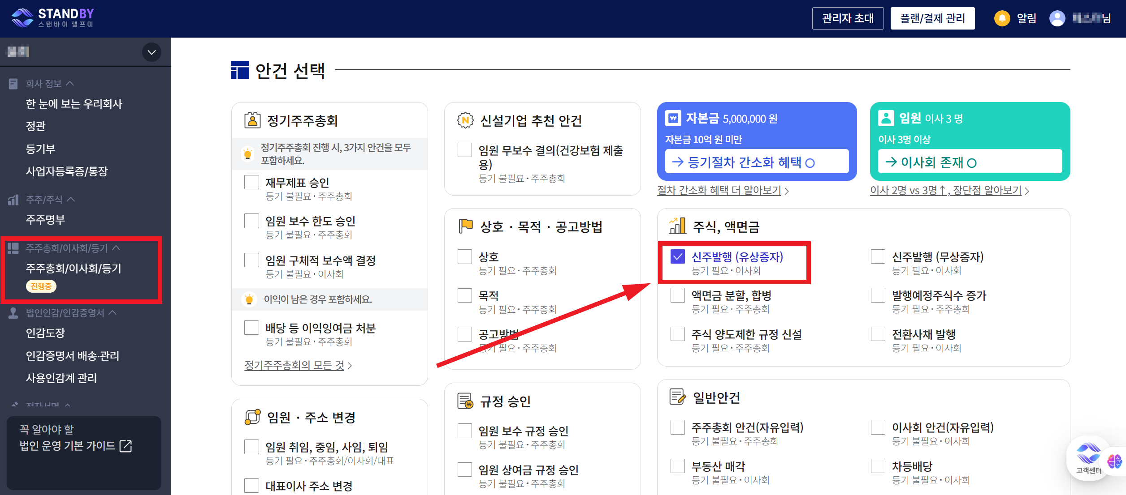Open 정기주주총회의 모든 것 link
The width and height of the screenshot is (1126, 495).
[298, 366]
